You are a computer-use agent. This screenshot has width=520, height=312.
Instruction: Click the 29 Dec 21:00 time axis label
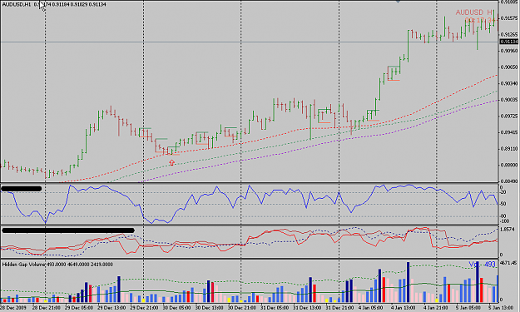click(144, 308)
